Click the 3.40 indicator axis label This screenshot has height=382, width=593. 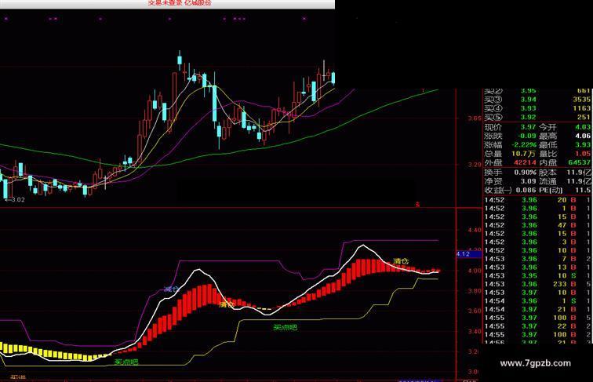(x=475, y=331)
